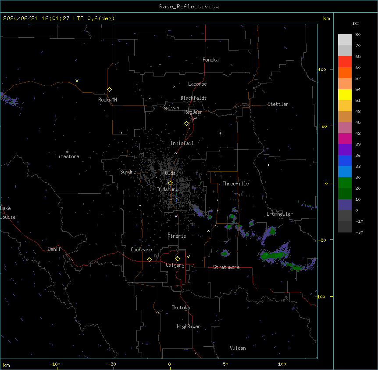
Task: Select the red 65-60 dBZ legend color
Action: pyautogui.click(x=345, y=62)
